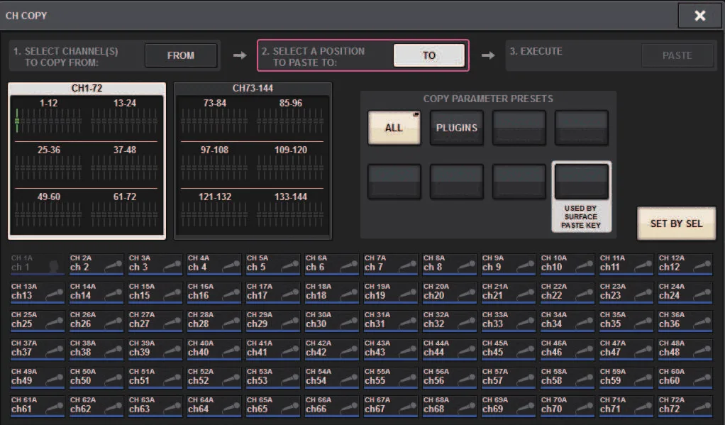The image size is (725, 425).
Task: Select channel ch60
Action: [685, 377]
